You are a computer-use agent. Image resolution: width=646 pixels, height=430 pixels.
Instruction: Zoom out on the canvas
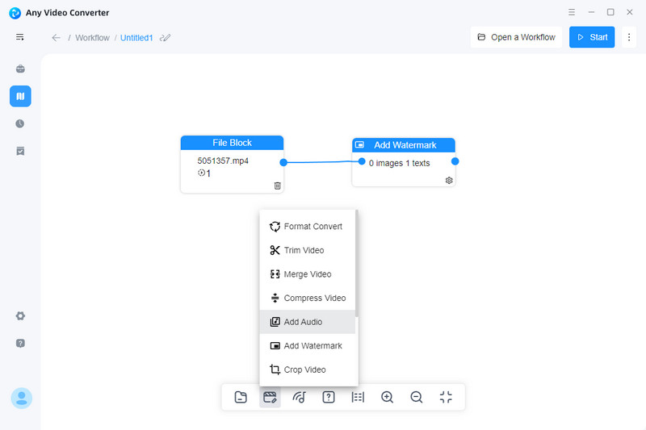pyautogui.click(x=416, y=397)
